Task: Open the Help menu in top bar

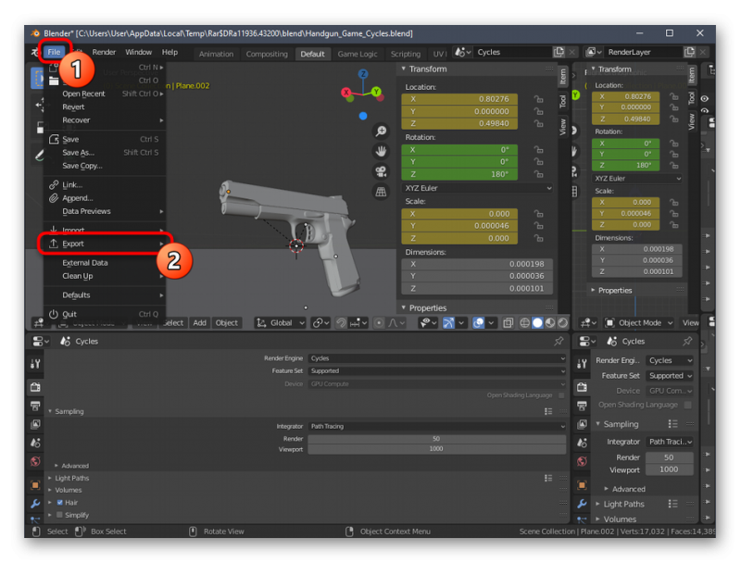Action: (170, 52)
